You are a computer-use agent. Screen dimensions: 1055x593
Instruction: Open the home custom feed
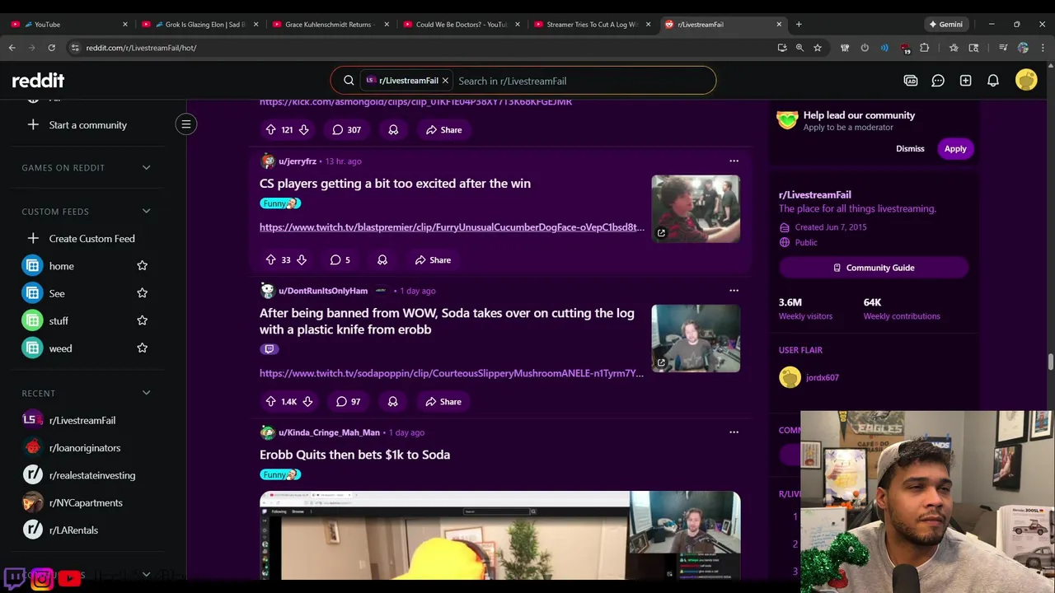tap(61, 266)
